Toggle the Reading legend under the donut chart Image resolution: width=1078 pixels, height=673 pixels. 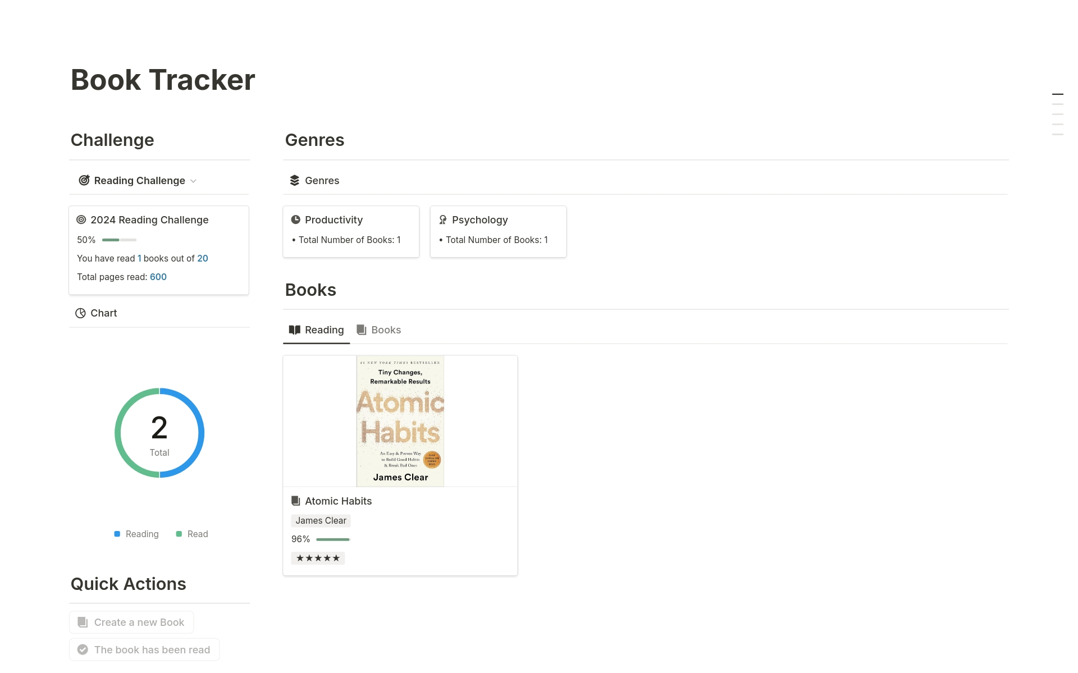[136, 534]
